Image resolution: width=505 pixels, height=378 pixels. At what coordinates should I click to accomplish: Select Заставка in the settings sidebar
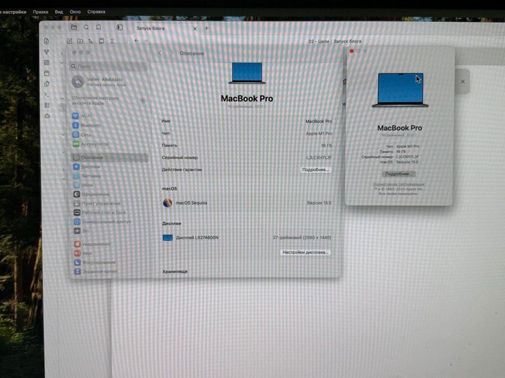[x=87, y=176]
